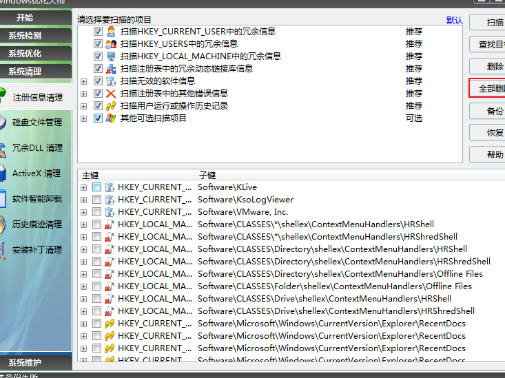Screen dimensions: 505x378
Task: Click the icon in the *\shellex\ContextMenuHandlers\HRShredShell row
Action: click(x=110, y=237)
